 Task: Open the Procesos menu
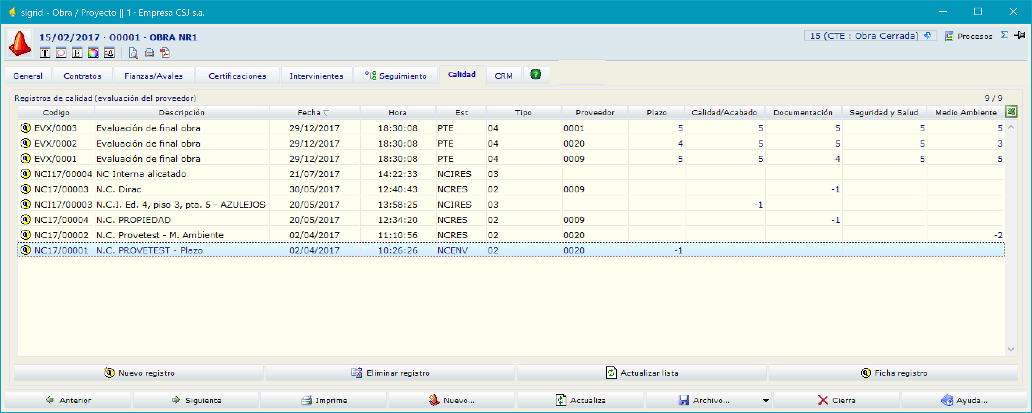pos(969,36)
